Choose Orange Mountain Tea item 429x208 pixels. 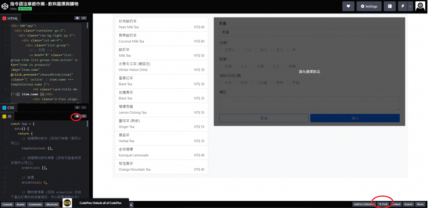coord(161,167)
